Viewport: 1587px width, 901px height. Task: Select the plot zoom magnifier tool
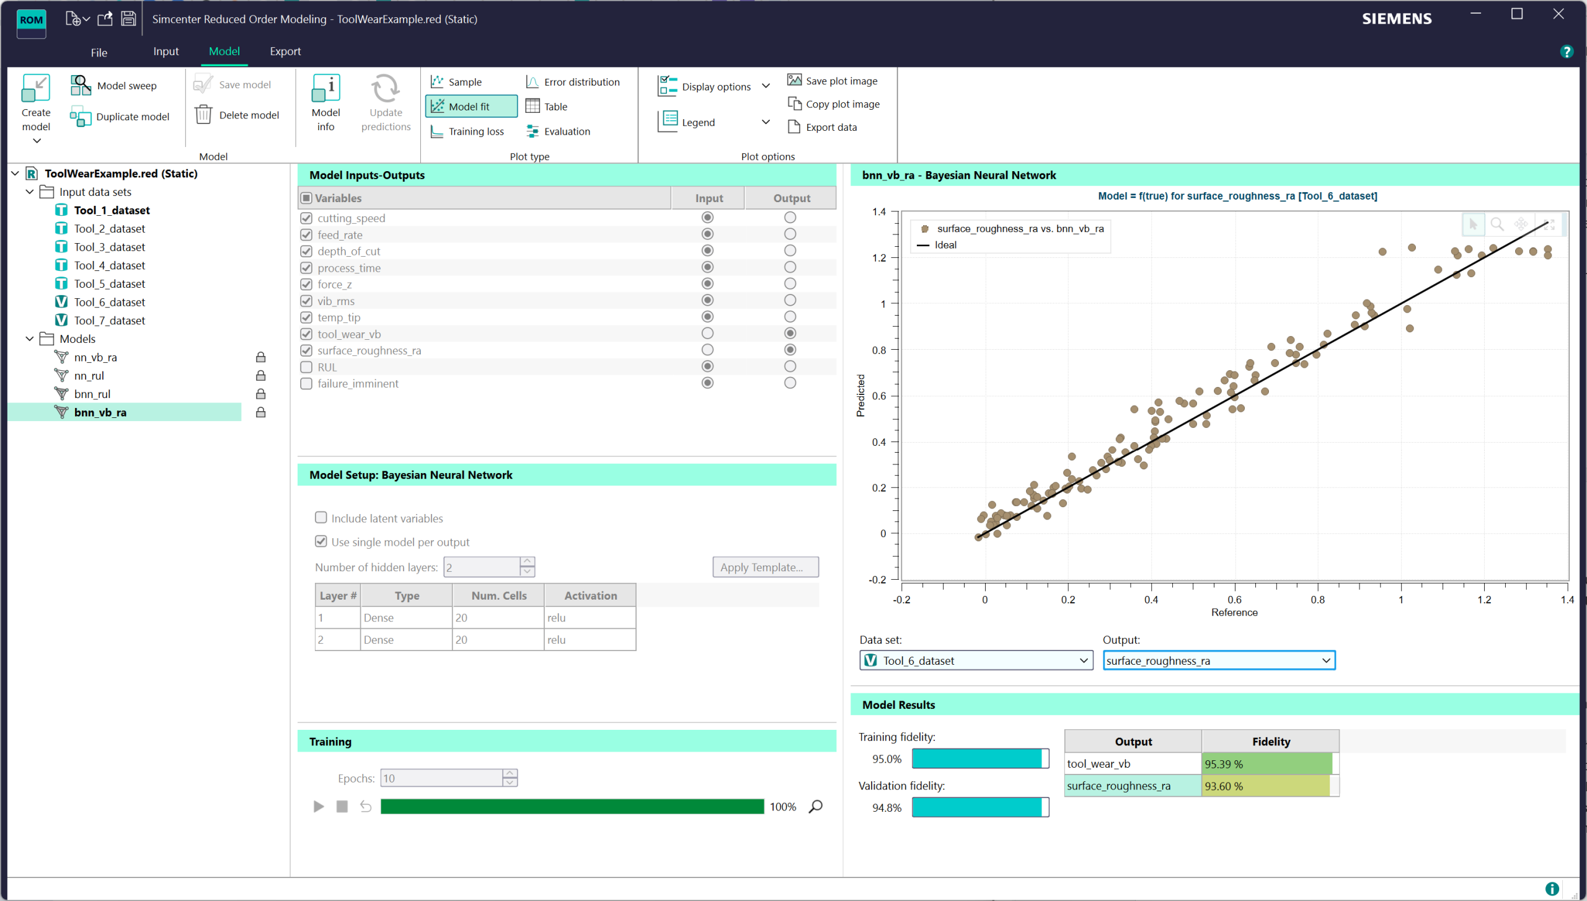pos(1497,224)
